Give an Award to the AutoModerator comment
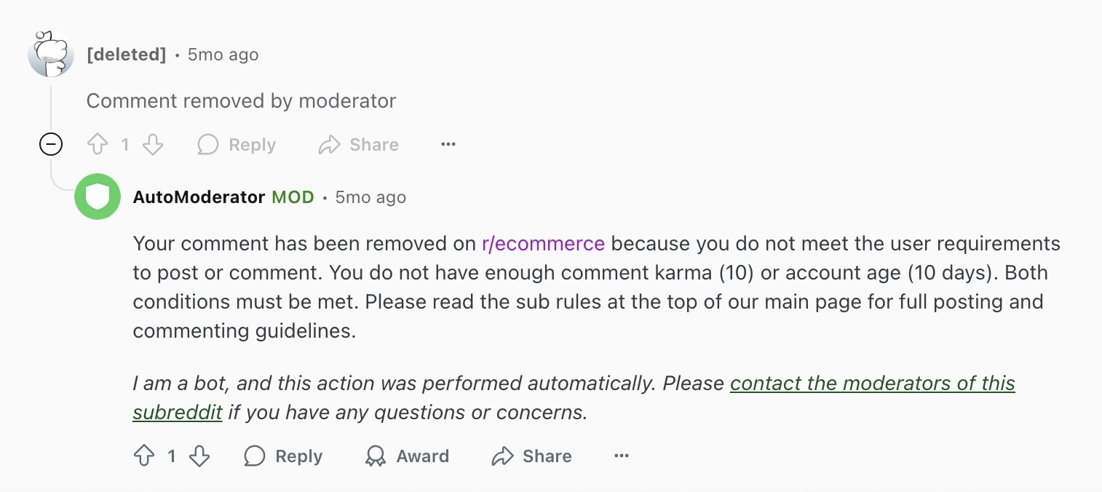The width and height of the screenshot is (1102, 492). (406, 456)
